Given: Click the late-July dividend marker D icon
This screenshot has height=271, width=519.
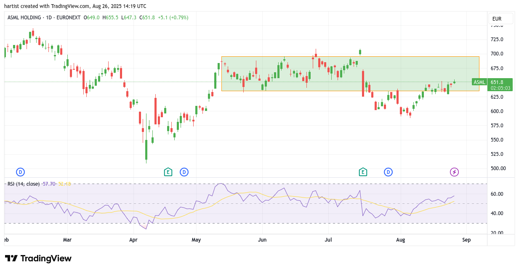Looking at the screenshot, I should (x=388, y=172).
